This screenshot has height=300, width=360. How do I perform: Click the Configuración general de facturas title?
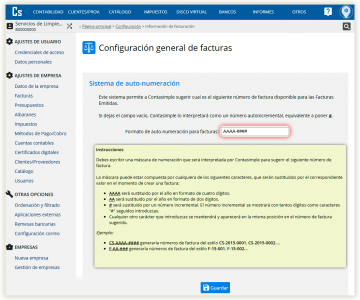pos(165,47)
